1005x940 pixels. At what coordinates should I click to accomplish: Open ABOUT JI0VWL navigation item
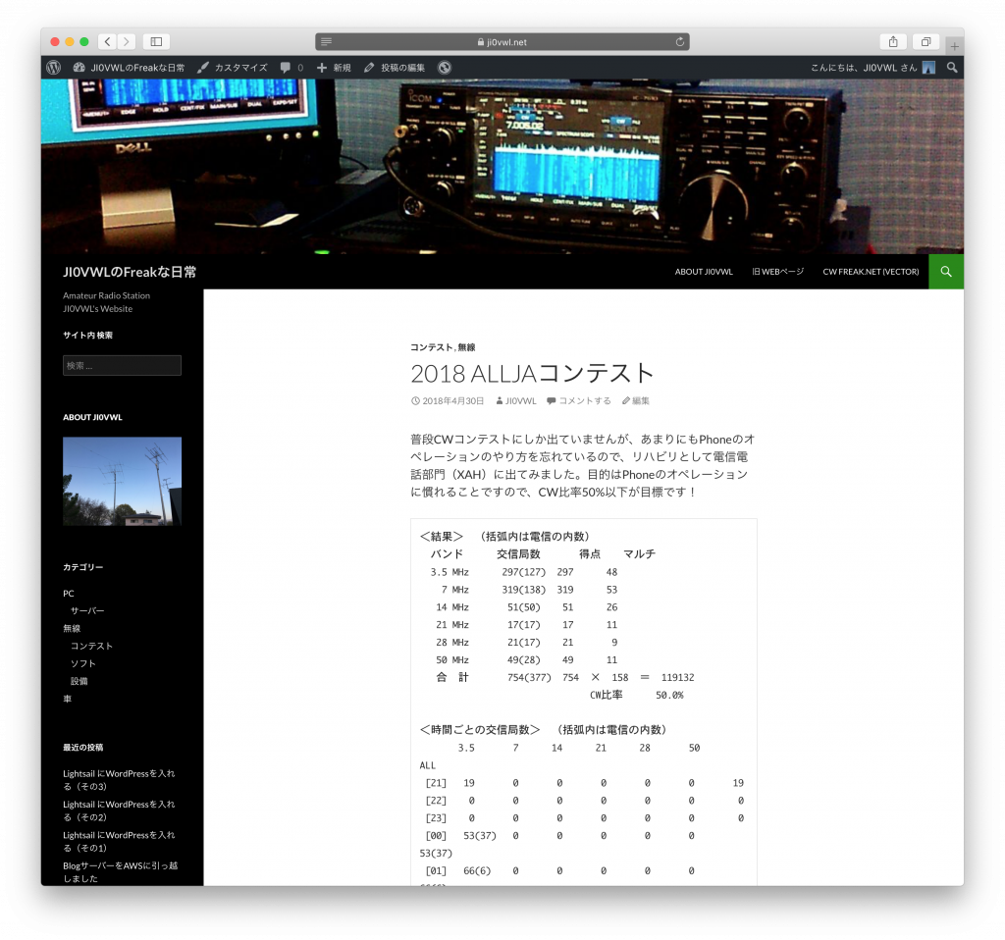click(x=703, y=272)
